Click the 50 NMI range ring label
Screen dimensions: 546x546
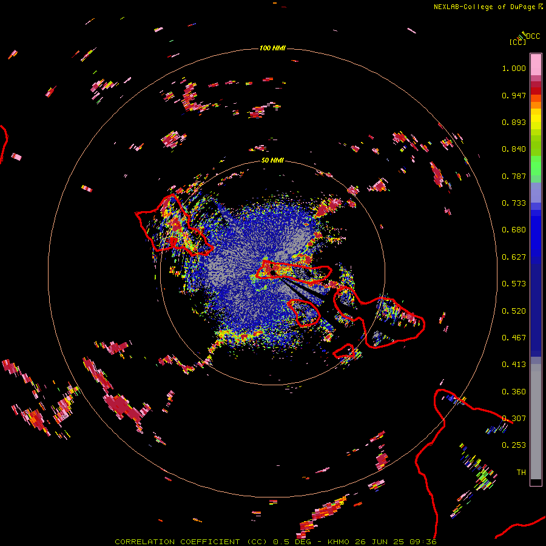(272, 160)
